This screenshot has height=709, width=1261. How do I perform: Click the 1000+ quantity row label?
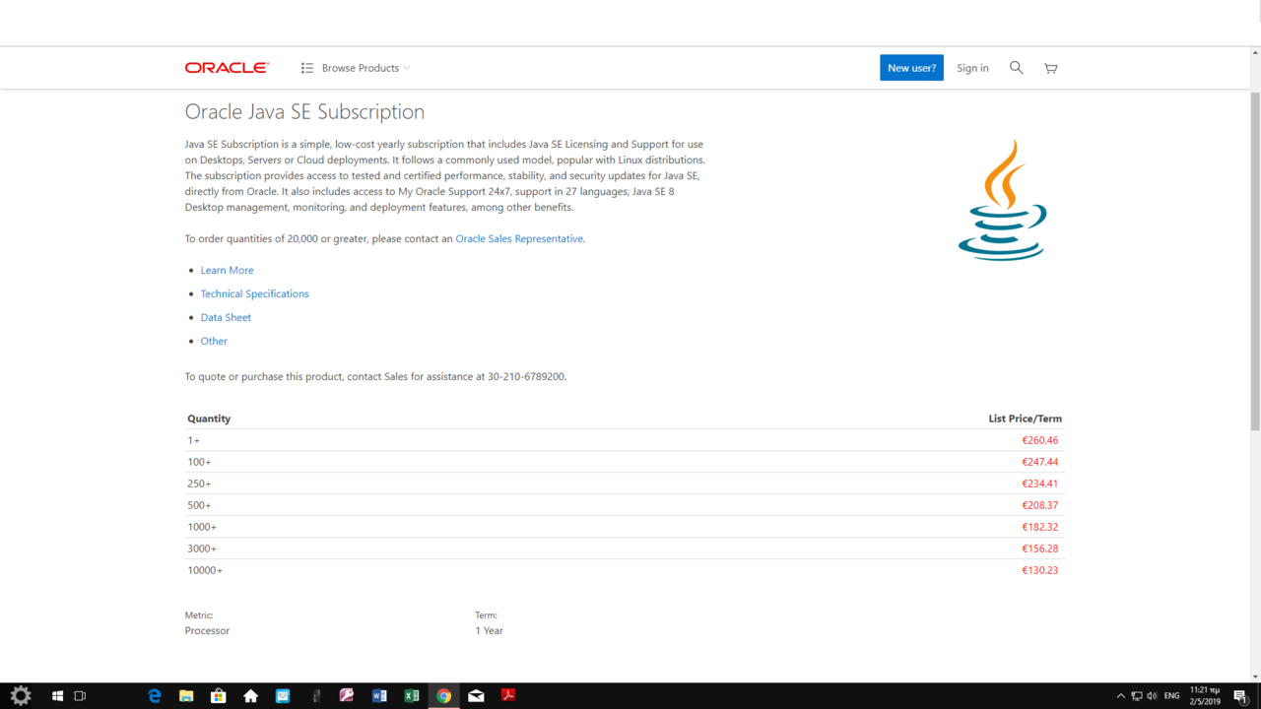click(202, 527)
